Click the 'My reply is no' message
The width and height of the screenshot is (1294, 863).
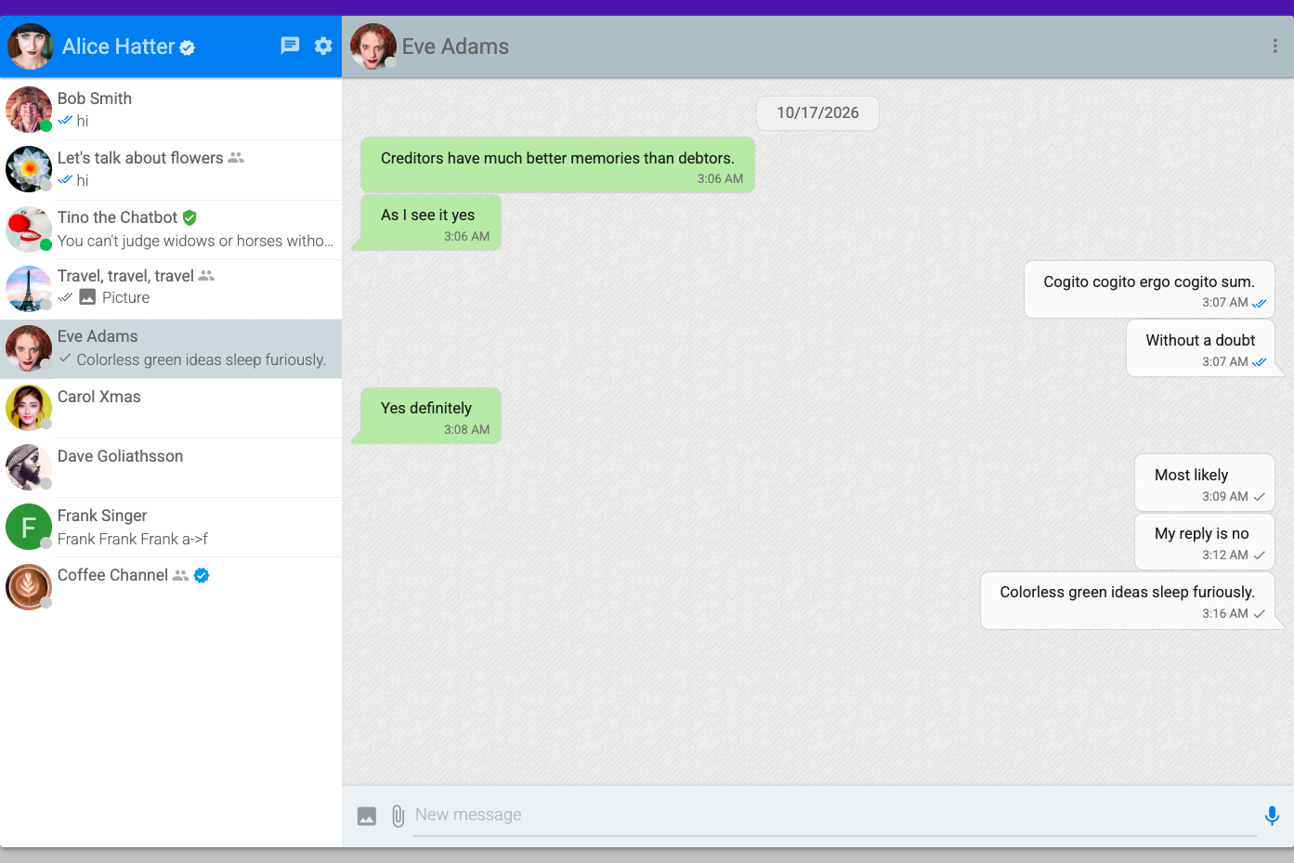(x=1204, y=542)
